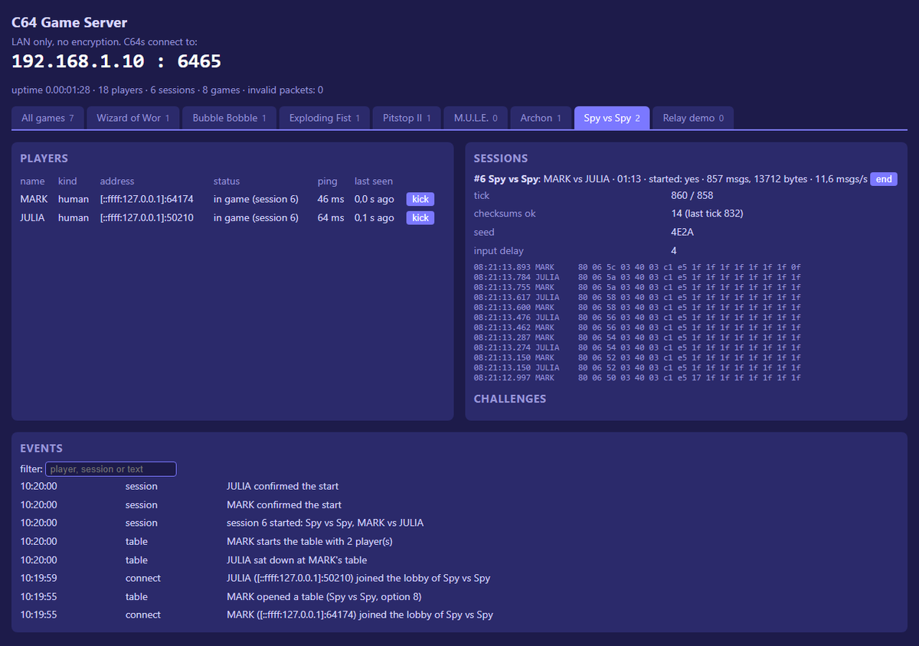Click MARK's last seen 0,0 s ago

[374, 199]
